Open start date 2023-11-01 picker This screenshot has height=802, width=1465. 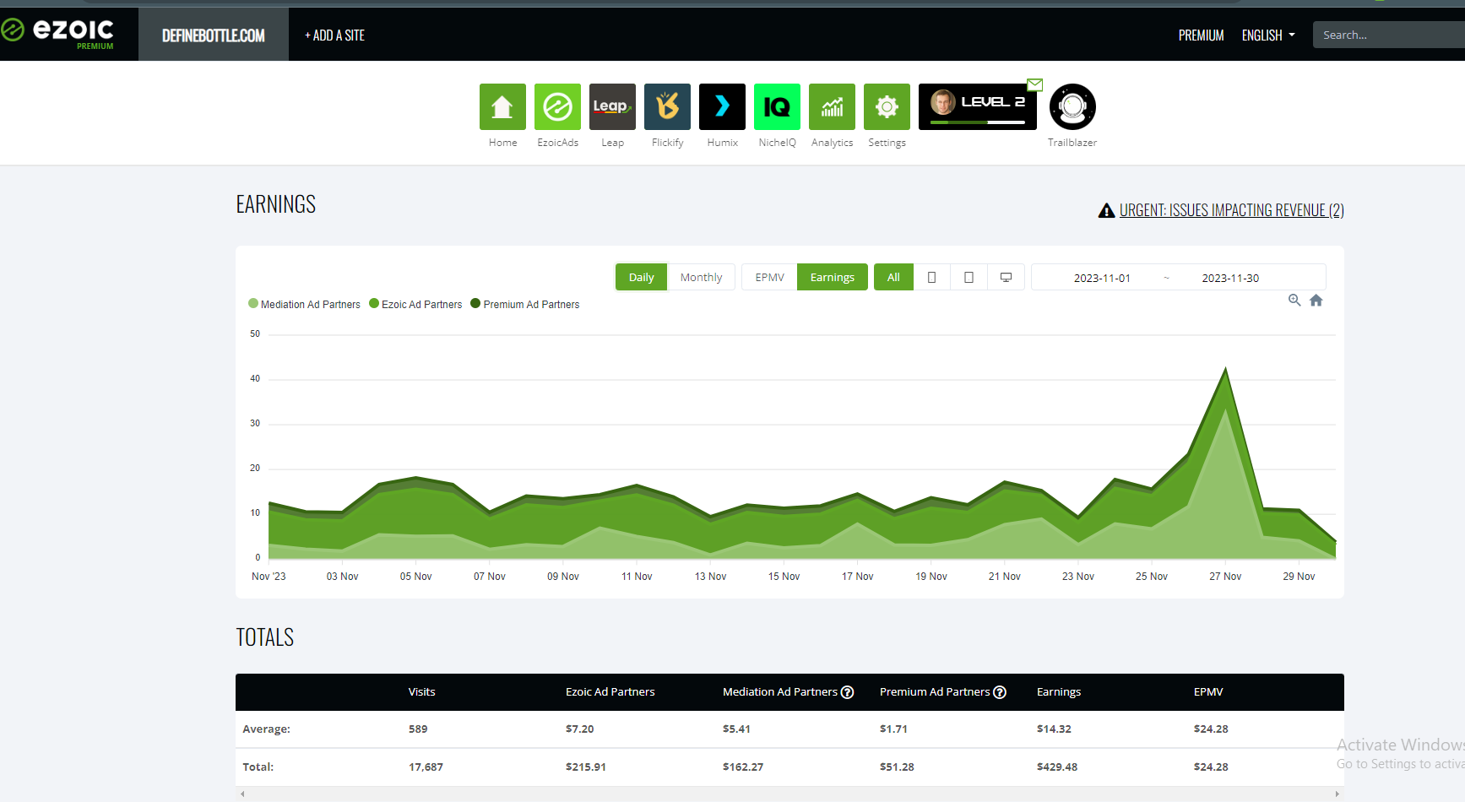tap(1102, 278)
